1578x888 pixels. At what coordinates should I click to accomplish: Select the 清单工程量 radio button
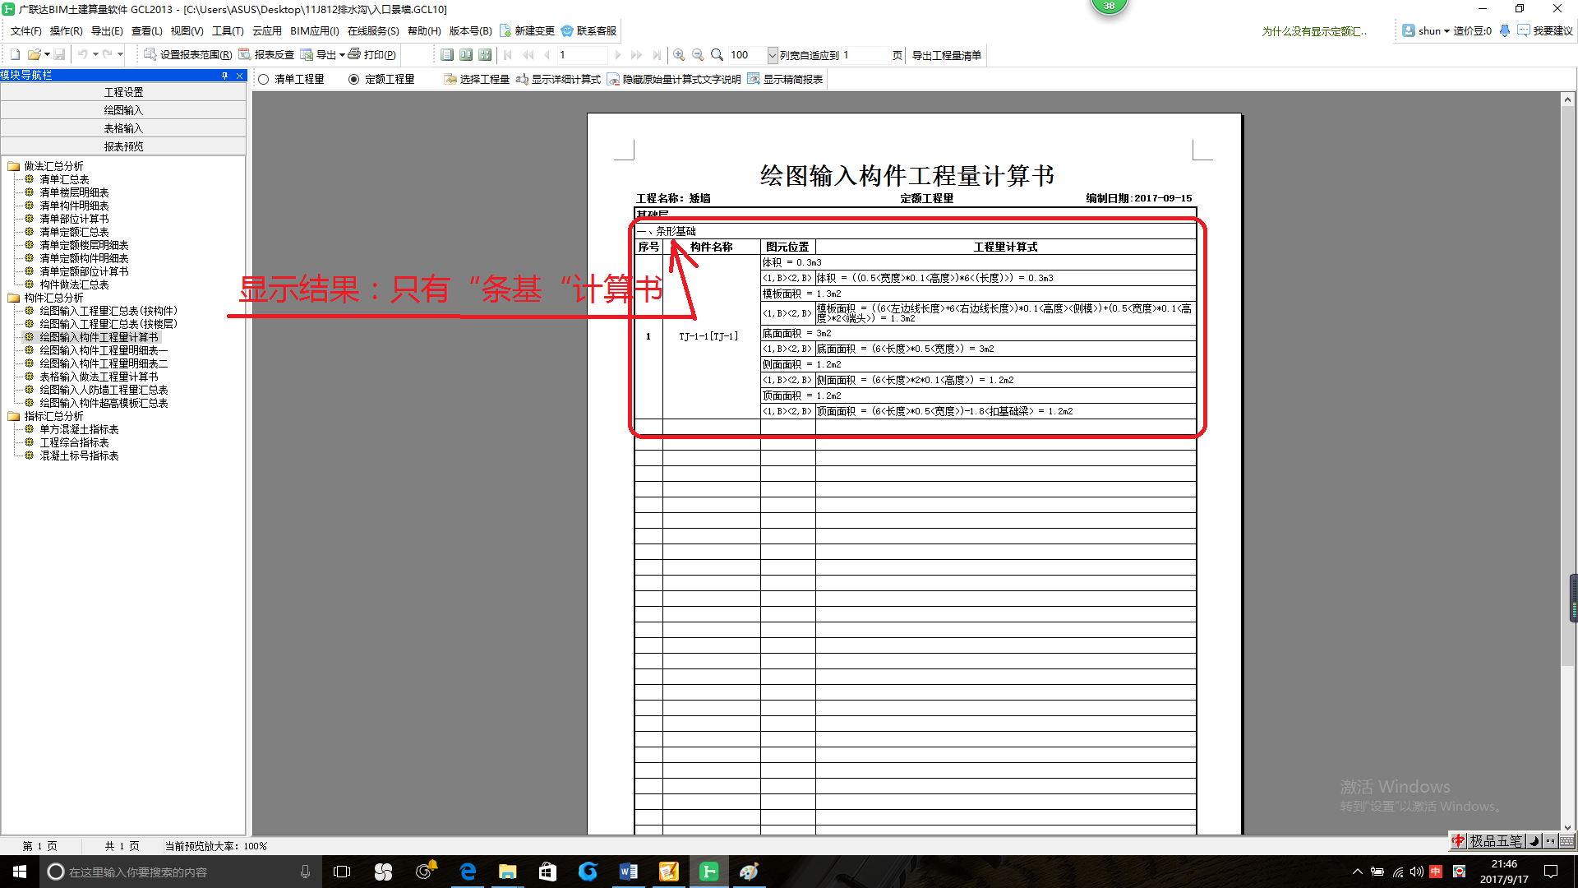click(x=264, y=79)
